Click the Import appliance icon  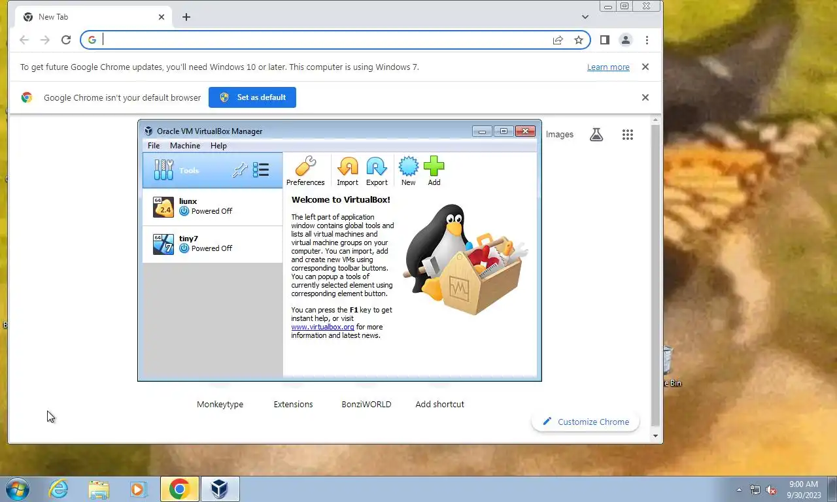[347, 171]
